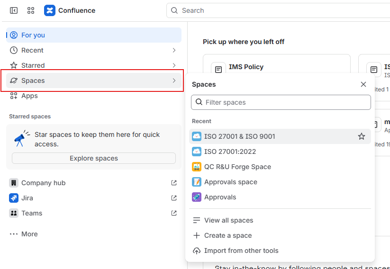390x269 pixels.
Task: Click the telescope illustration in Starred spaces
Action: (22, 138)
